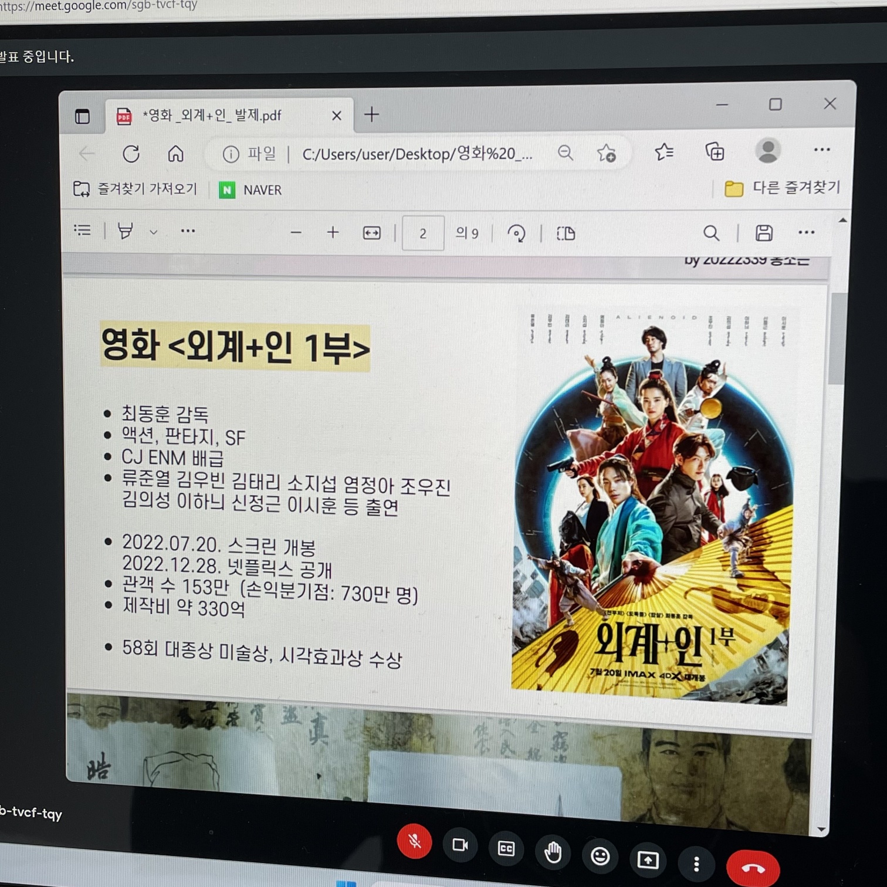Select the 영화 외계+인 발제.pdf tab

tap(229, 116)
